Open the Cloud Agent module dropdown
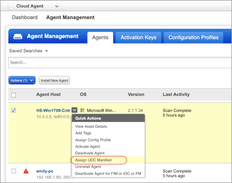Screen dimensions: 232x183 57,6
